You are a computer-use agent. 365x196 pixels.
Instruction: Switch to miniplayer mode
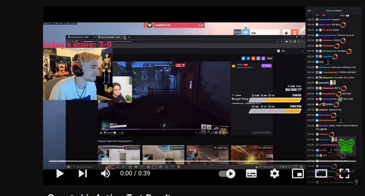298,174
